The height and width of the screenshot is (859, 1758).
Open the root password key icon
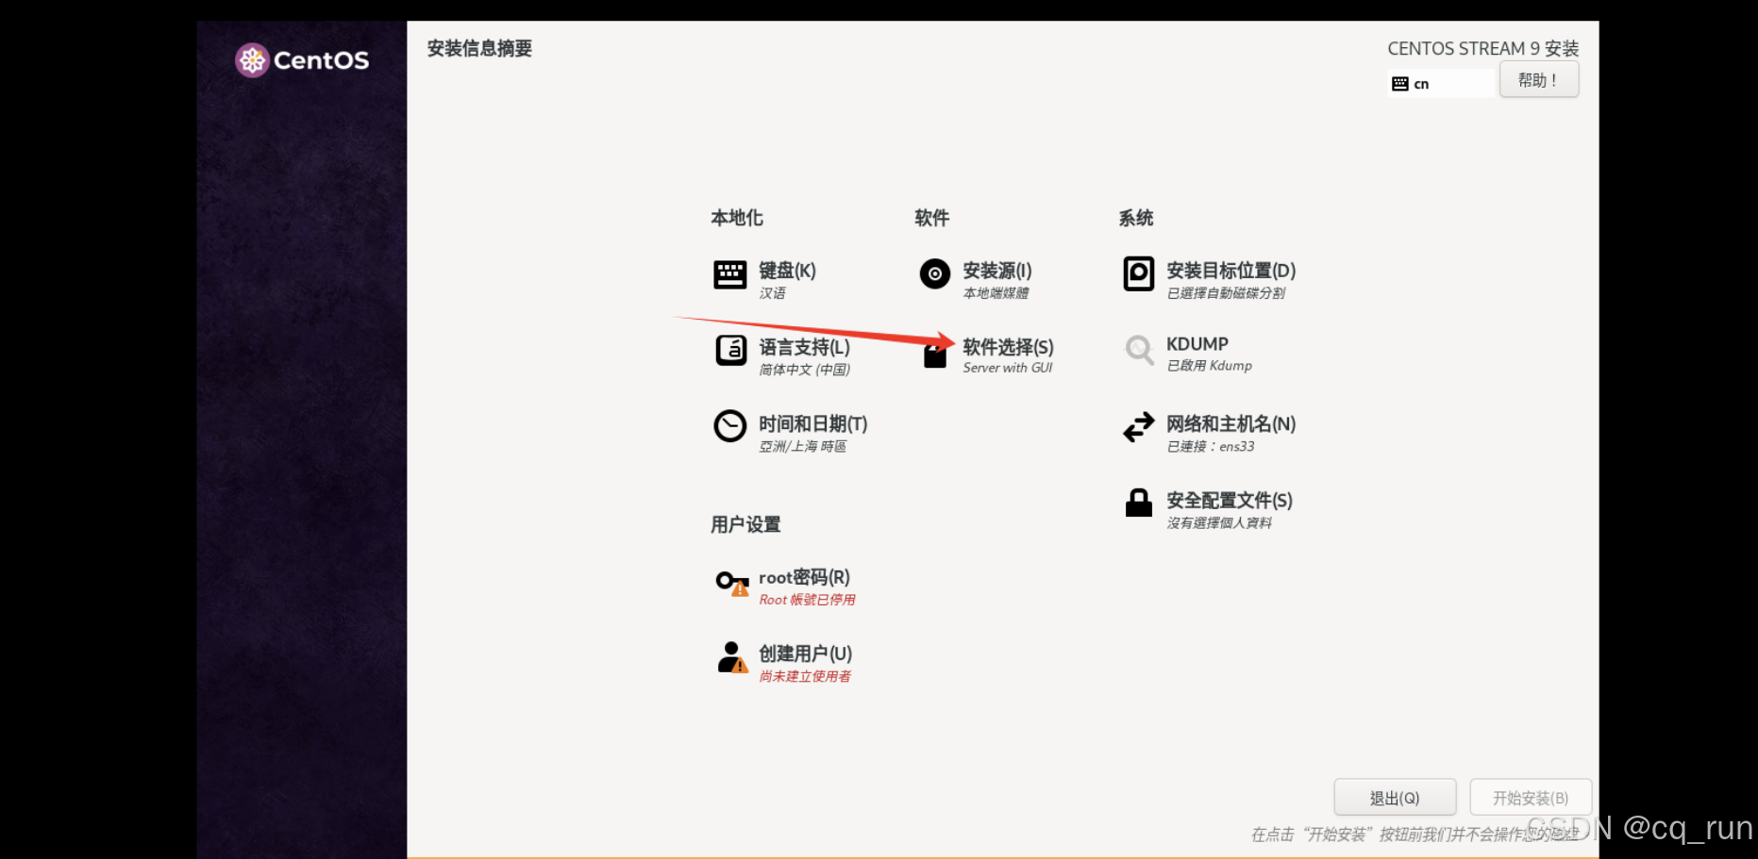pos(732,583)
